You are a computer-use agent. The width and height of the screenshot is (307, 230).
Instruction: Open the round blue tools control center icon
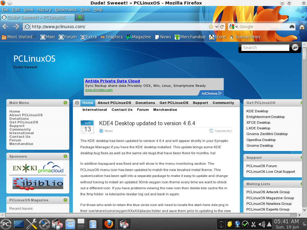[x=44, y=224]
